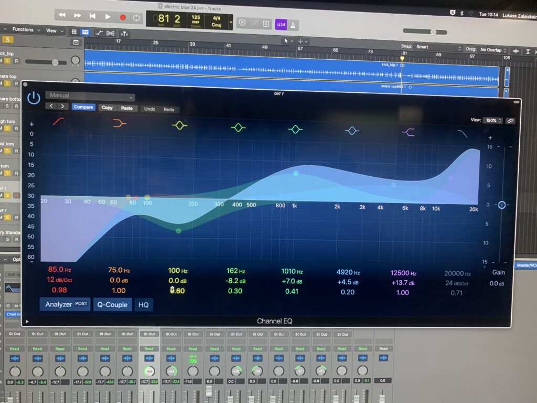
Task: Click the Channel EQ link icon
Action: 510,121
